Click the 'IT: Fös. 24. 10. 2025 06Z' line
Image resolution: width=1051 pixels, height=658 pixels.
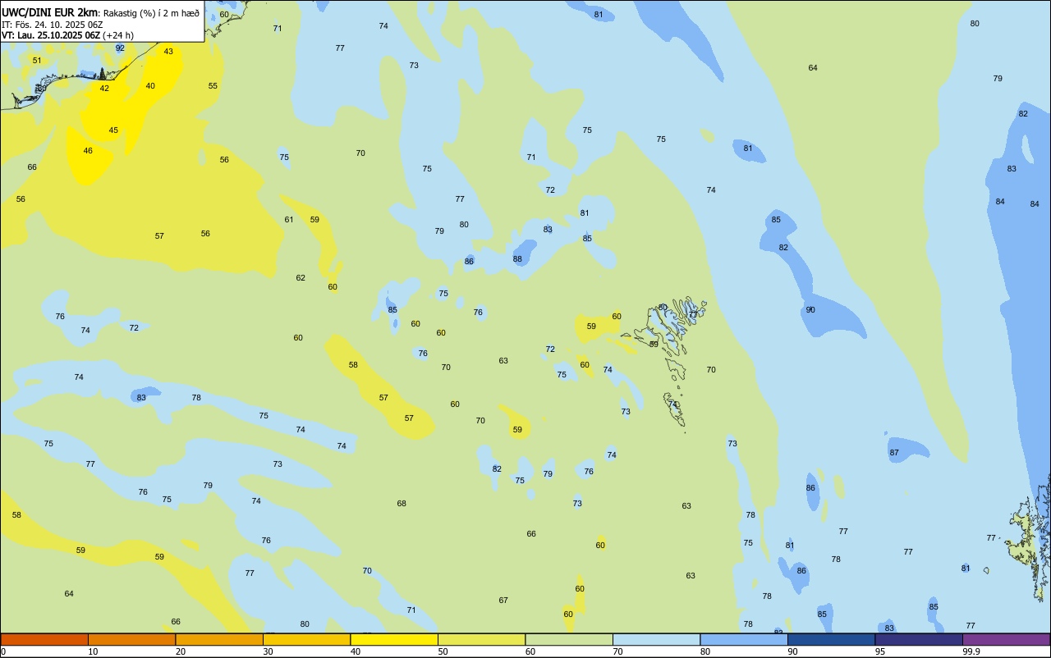[53, 25]
